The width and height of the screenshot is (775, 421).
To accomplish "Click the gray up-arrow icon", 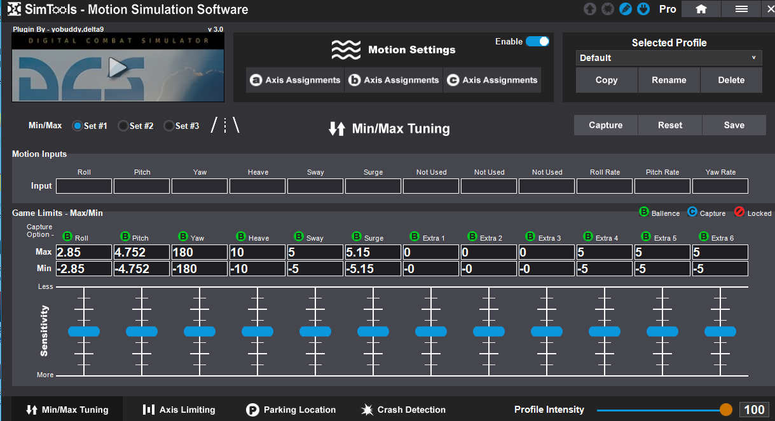I will click(x=590, y=10).
